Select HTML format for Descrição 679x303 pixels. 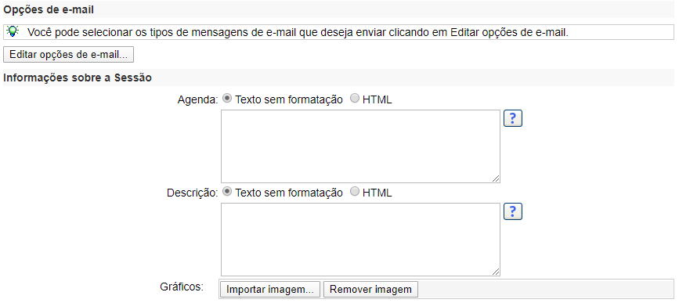(x=354, y=192)
